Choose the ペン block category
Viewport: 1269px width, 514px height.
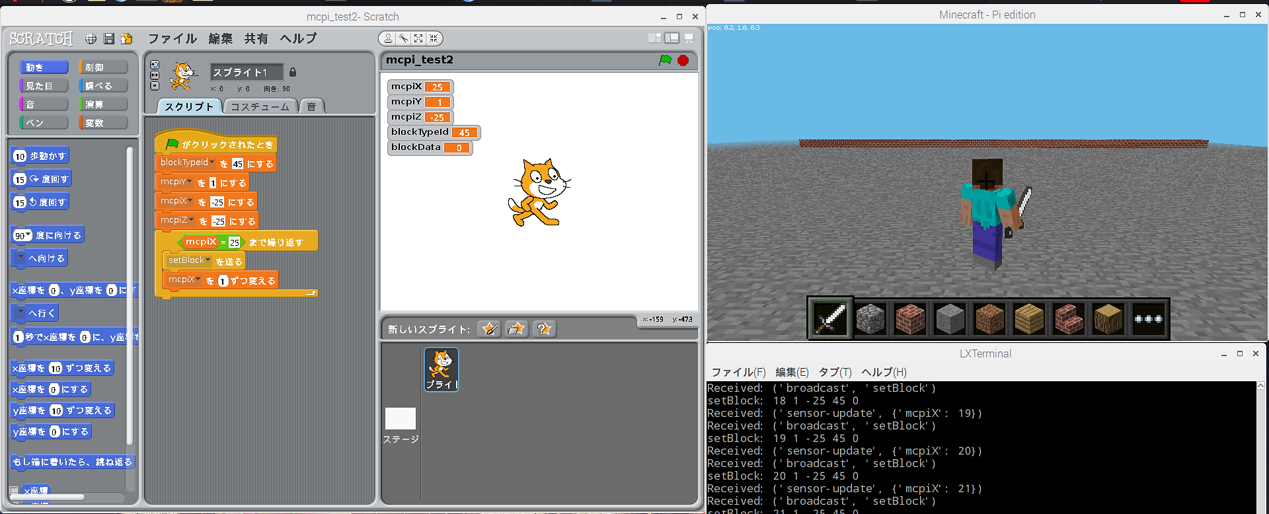(x=44, y=123)
